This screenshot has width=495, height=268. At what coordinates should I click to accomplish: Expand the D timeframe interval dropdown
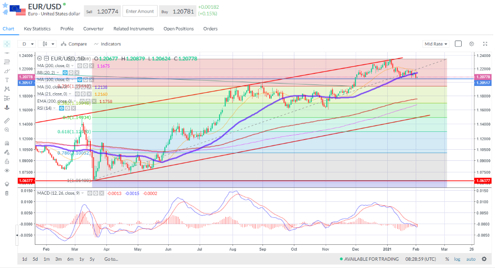click(27, 44)
